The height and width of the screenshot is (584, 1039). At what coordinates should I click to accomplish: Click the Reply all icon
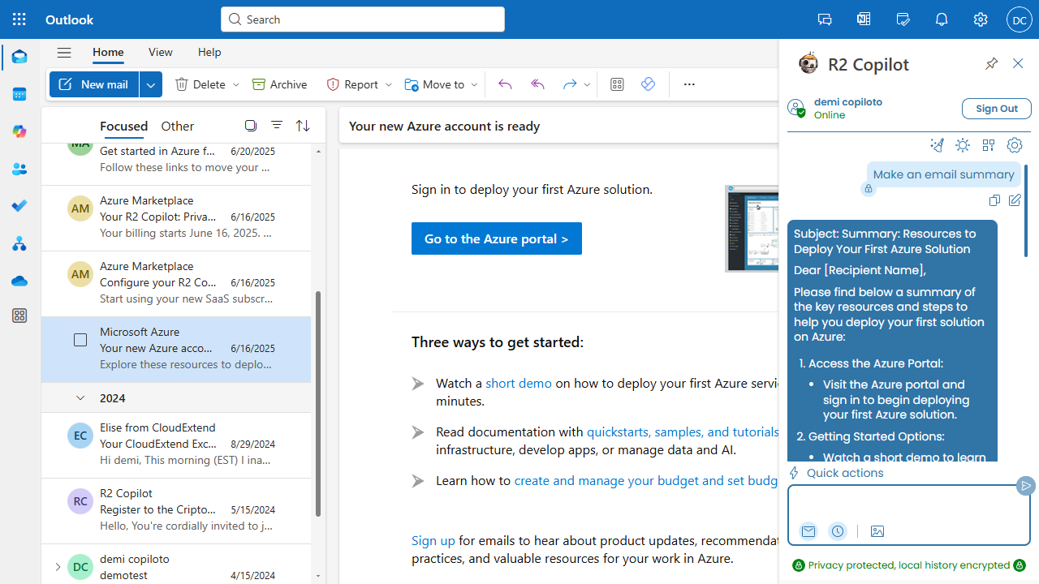tap(537, 84)
